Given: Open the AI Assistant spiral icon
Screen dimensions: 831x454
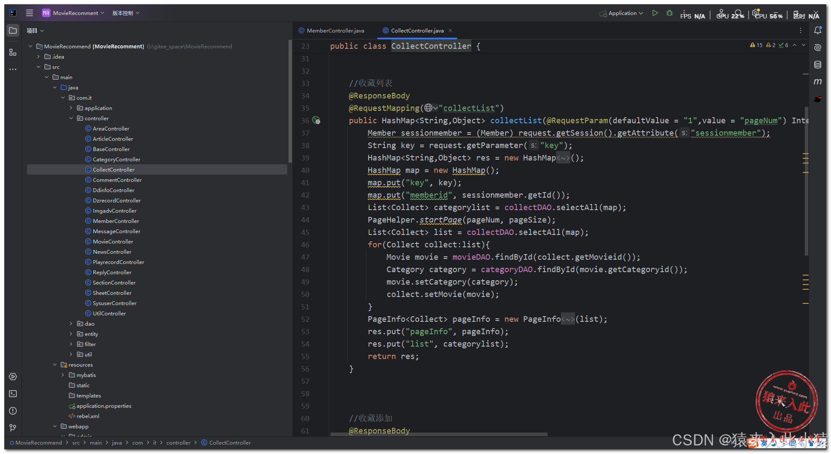Looking at the screenshot, I should point(818,47).
